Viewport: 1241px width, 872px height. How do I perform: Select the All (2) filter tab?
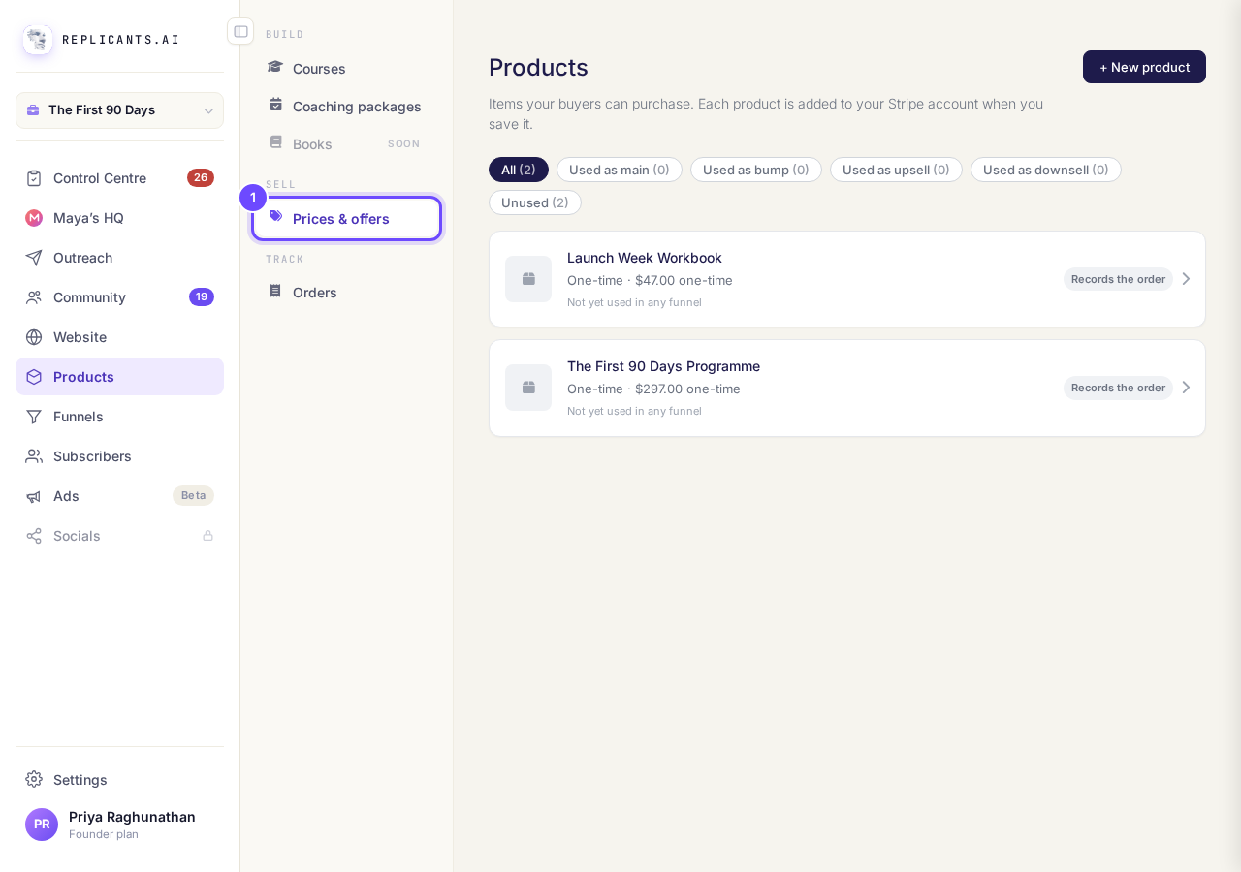(519, 170)
